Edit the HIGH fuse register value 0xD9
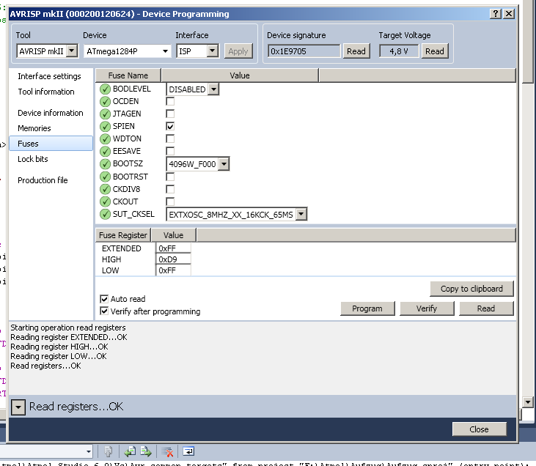Screen dimensions: 536x466 pos(173,259)
